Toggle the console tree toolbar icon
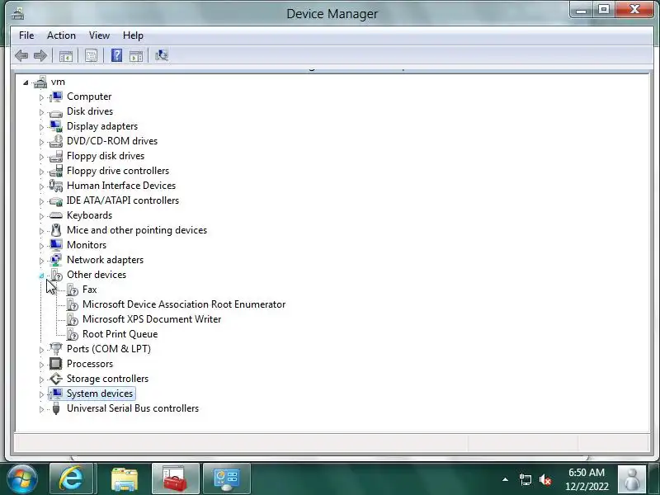 [x=66, y=55]
